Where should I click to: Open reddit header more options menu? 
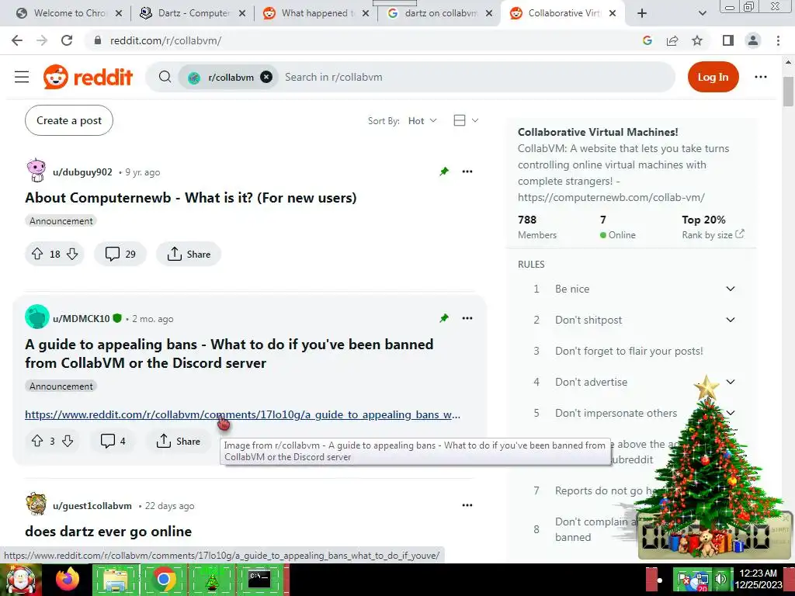(x=761, y=77)
